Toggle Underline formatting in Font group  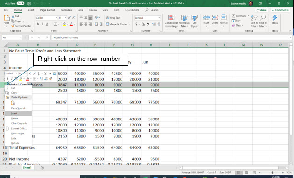[x=46, y=24]
